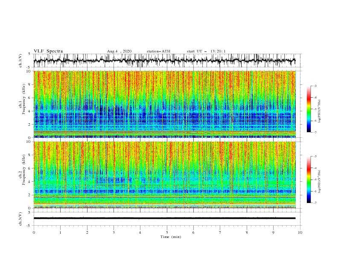The height and width of the screenshot is (261, 338).
Task: Click the "1" tick on the time axis
Action: click(x=60, y=232)
